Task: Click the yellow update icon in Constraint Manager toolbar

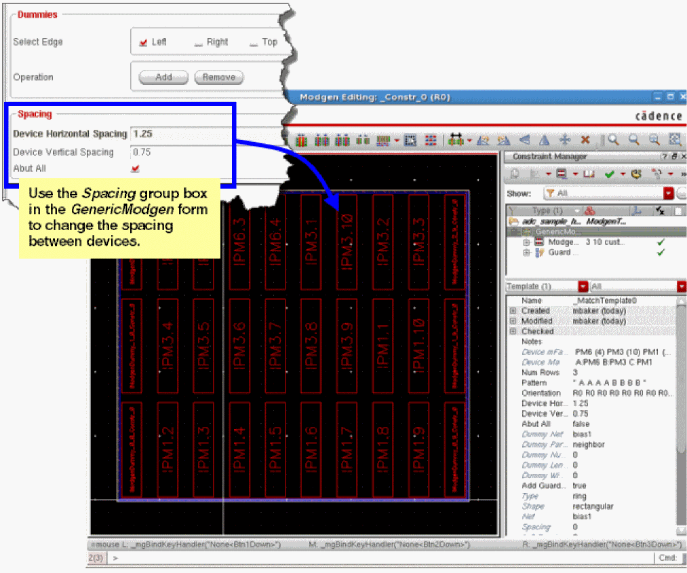Action: click(x=636, y=174)
